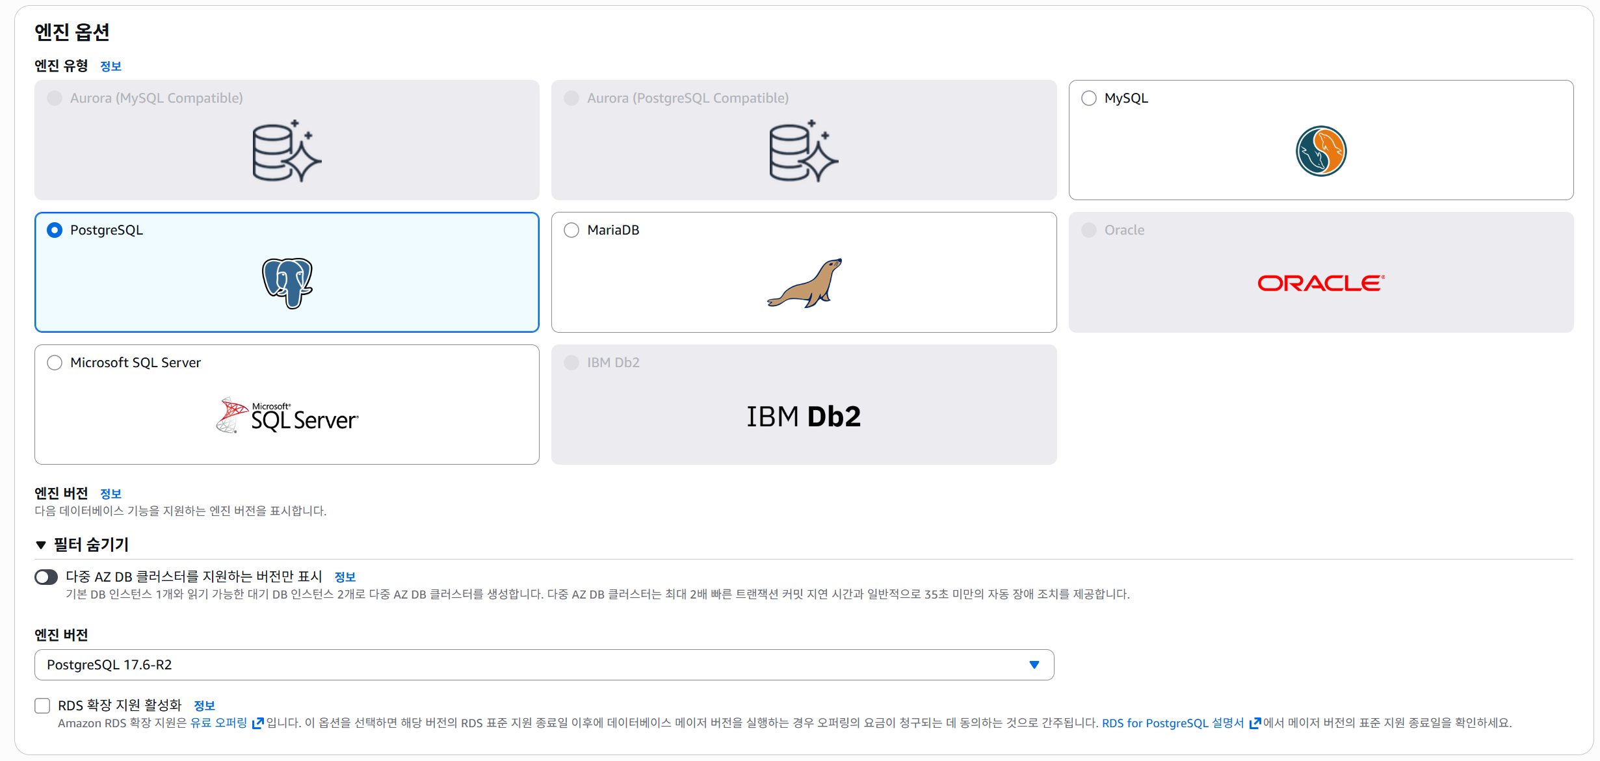Toggle the Multi-AZ DB cluster versions switch
This screenshot has height=761, width=1600.
[46, 577]
